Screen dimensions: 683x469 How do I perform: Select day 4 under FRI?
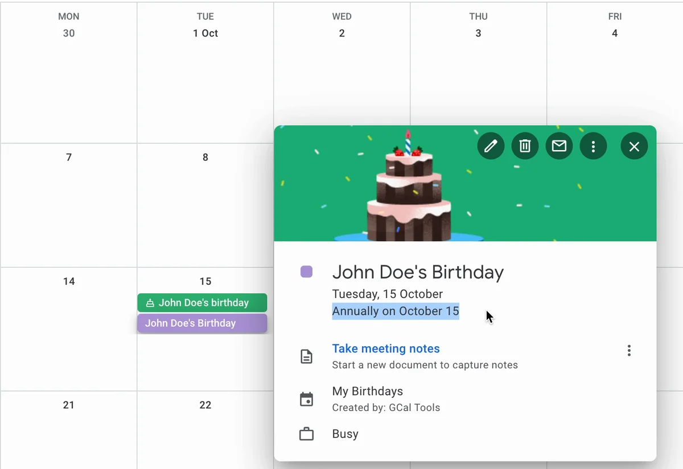pos(615,33)
